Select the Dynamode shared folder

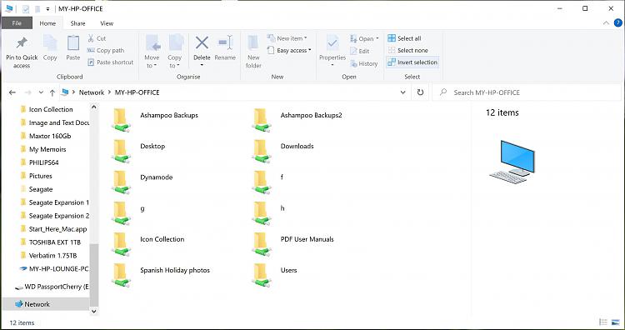click(x=142, y=182)
